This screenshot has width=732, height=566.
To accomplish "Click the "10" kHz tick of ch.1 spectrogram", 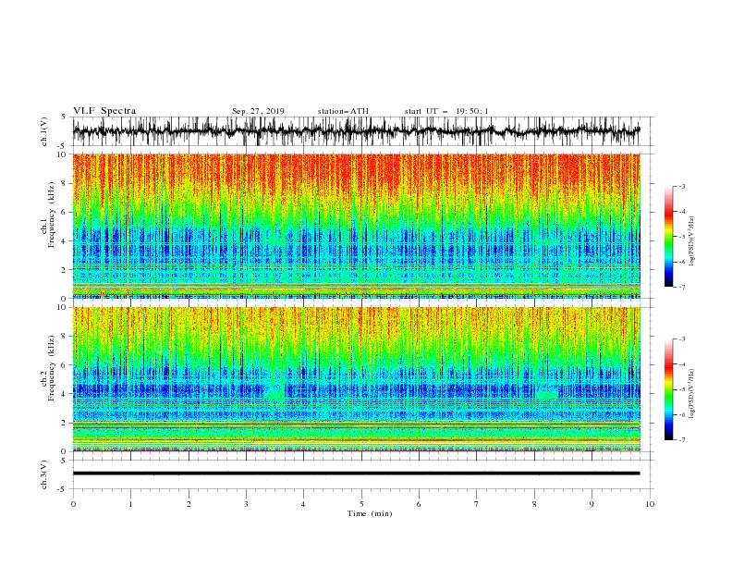I will (62, 154).
